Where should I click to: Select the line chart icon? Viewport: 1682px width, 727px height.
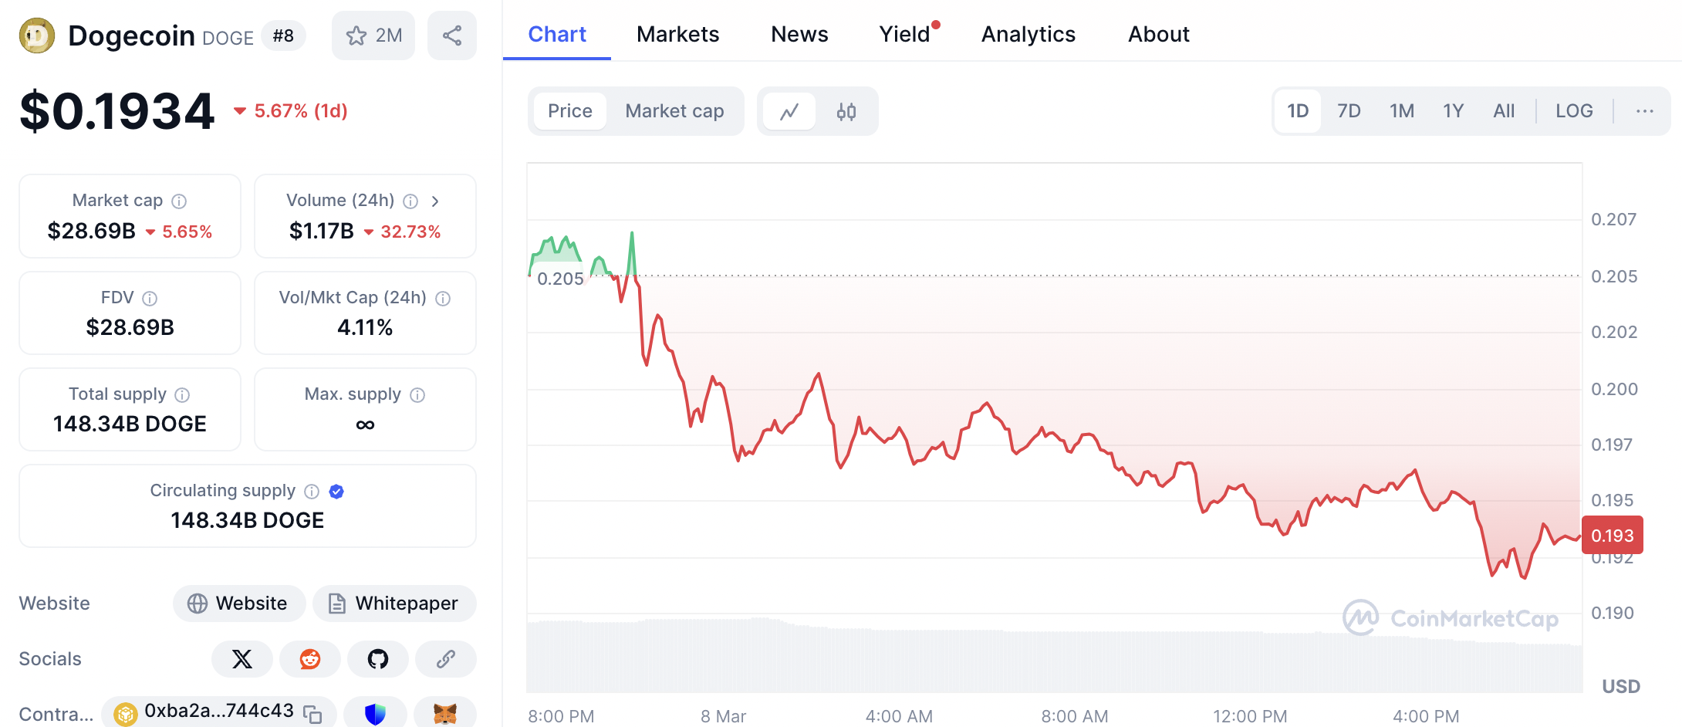coord(789,112)
